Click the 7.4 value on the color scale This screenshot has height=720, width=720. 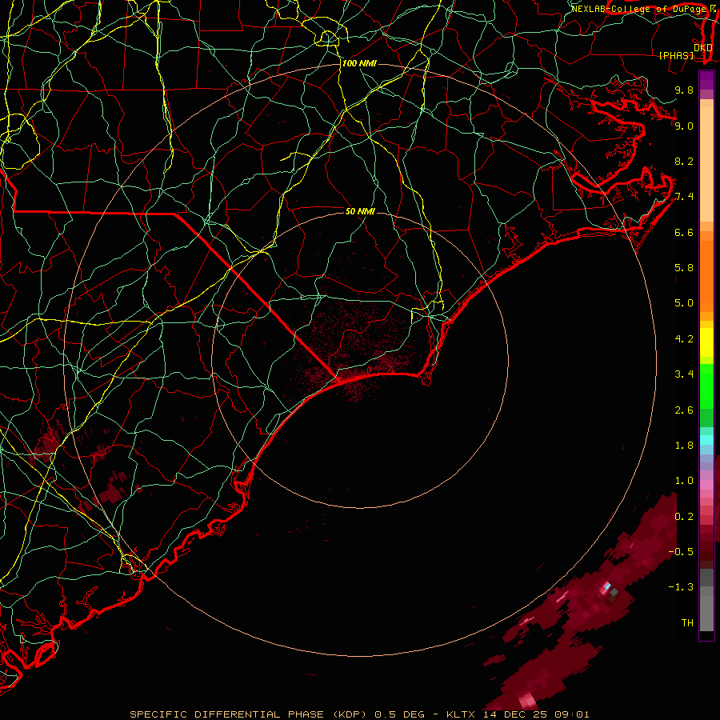(684, 197)
